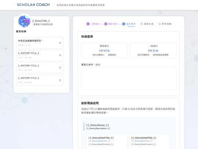Select step 3 設定條件
The image size is (198, 149).
coord(129,24)
